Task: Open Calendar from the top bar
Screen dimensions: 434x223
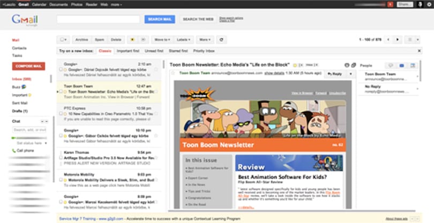Action: click(x=39, y=4)
